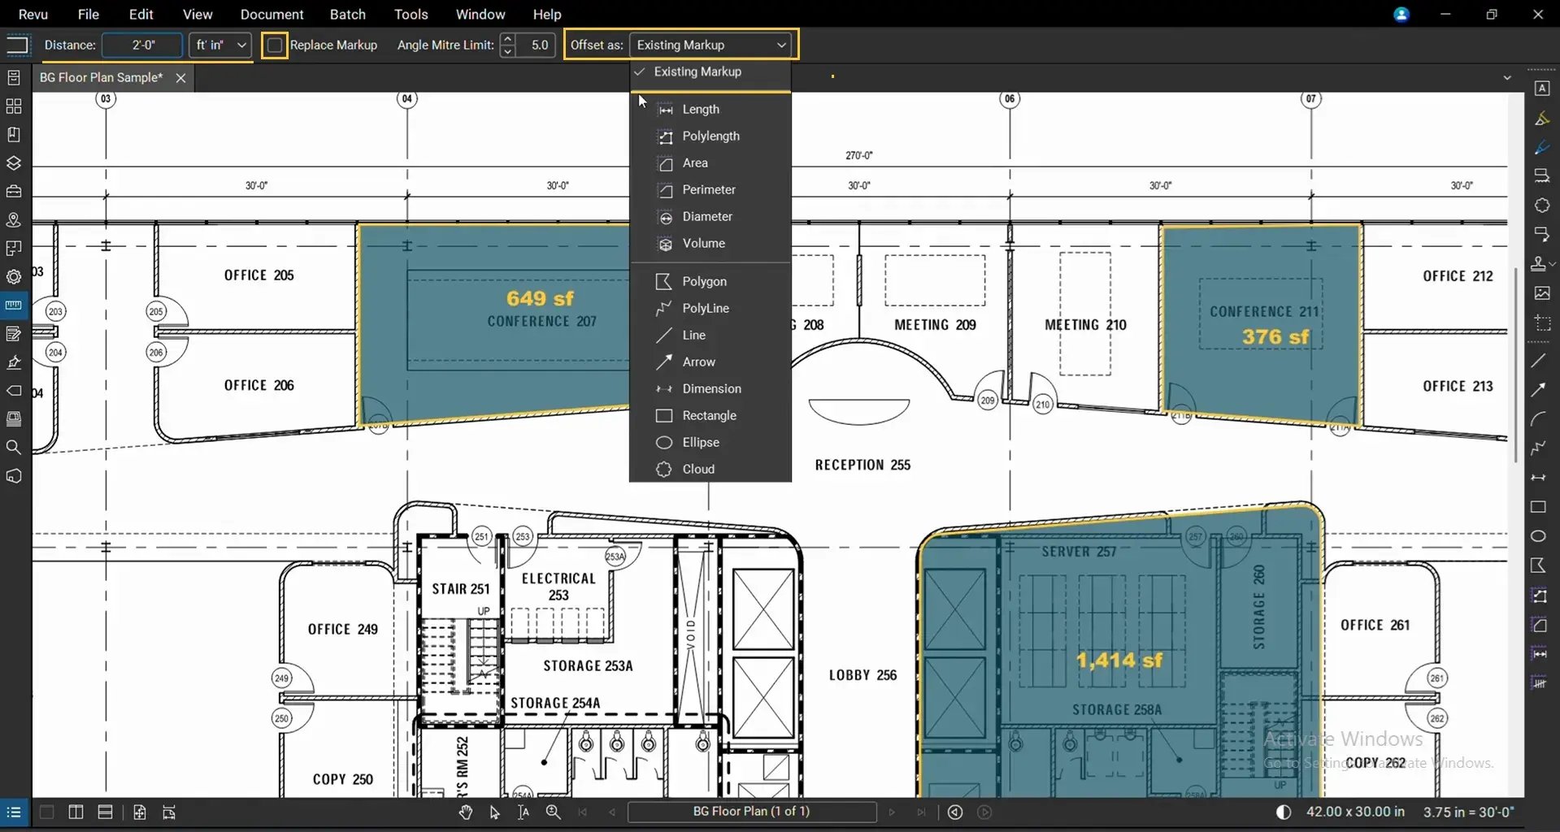Click the Zoom tool in bottom bar

pos(553,812)
